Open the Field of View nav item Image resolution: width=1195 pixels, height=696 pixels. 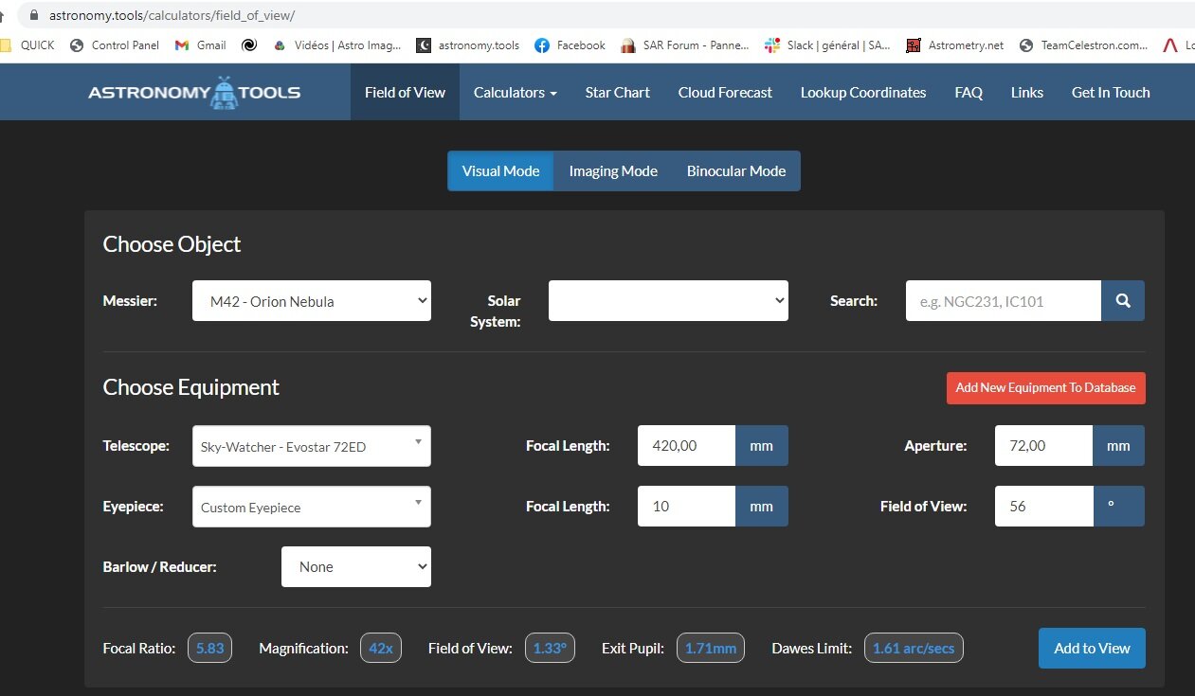[x=405, y=92]
